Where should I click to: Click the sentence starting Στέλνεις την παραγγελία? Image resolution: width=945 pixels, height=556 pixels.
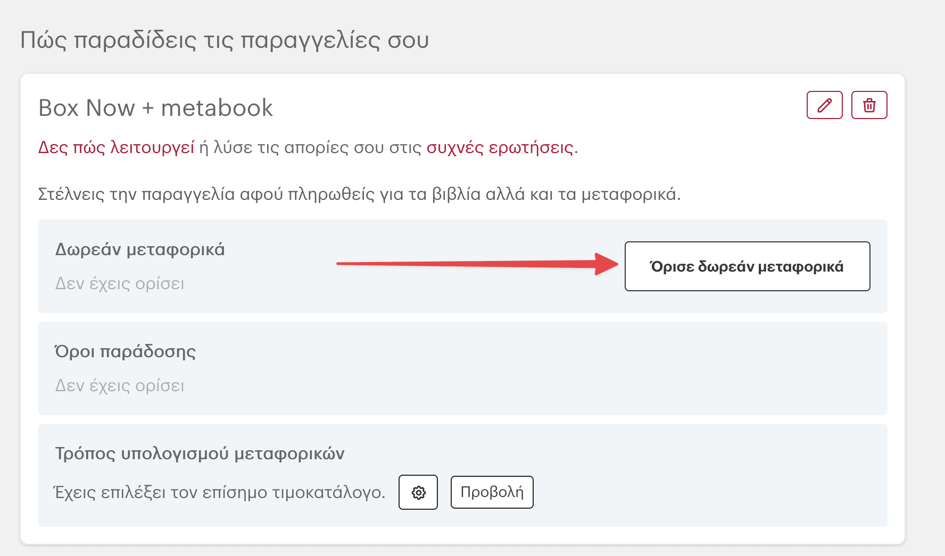(359, 194)
